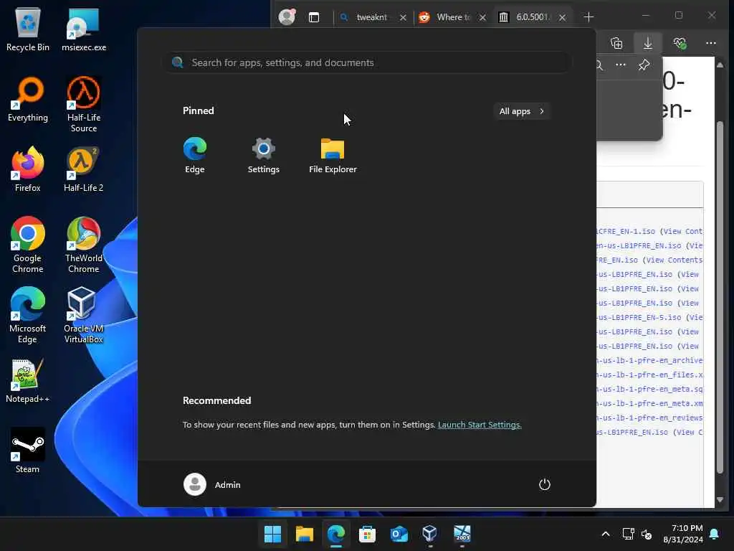
Task: Launch Google Chrome from desktop
Action: click(x=28, y=245)
